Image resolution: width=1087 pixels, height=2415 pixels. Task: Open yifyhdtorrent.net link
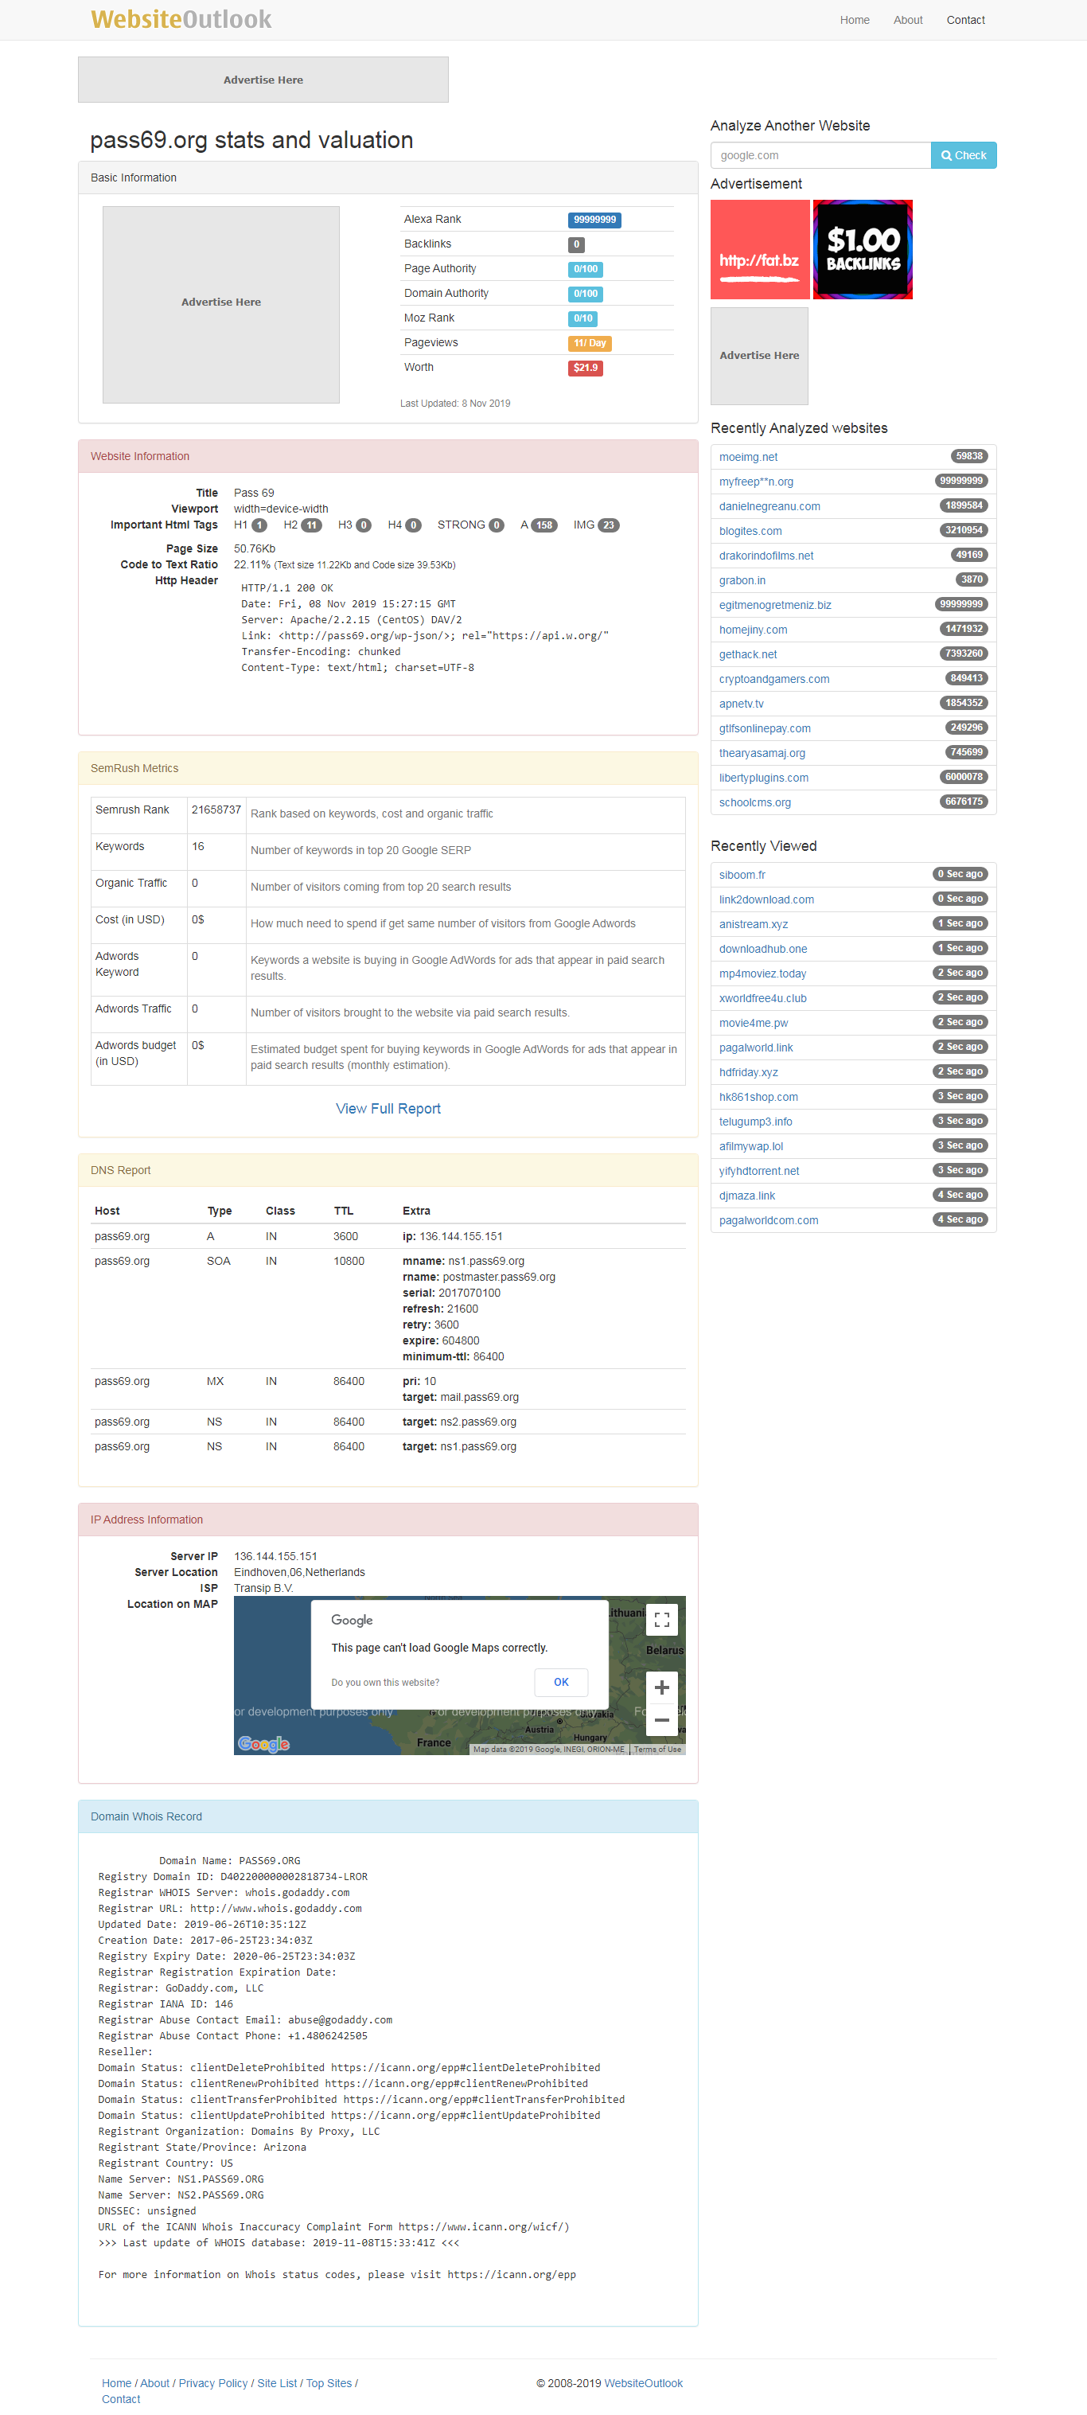(x=759, y=1171)
